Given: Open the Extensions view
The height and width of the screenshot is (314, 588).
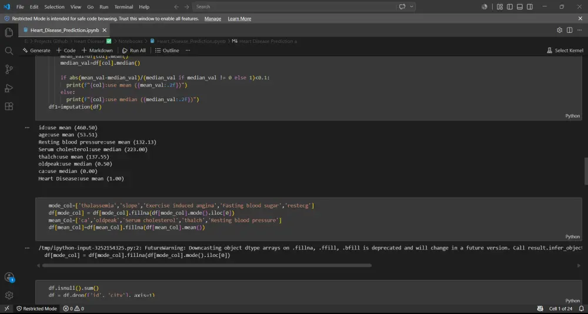Looking at the screenshot, I should pyautogui.click(x=9, y=106).
